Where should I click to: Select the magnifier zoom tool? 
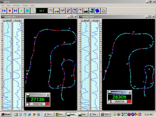(33, 11)
